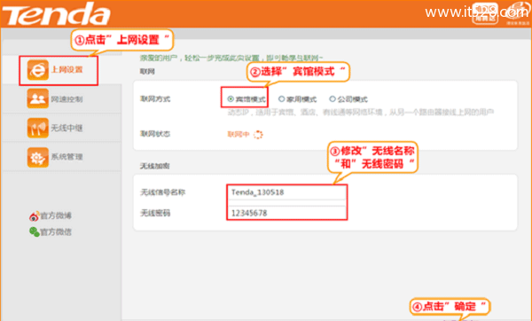The image size is (532, 321).
Task: Click the 无线加密 section heading
Action: click(154, 166)
